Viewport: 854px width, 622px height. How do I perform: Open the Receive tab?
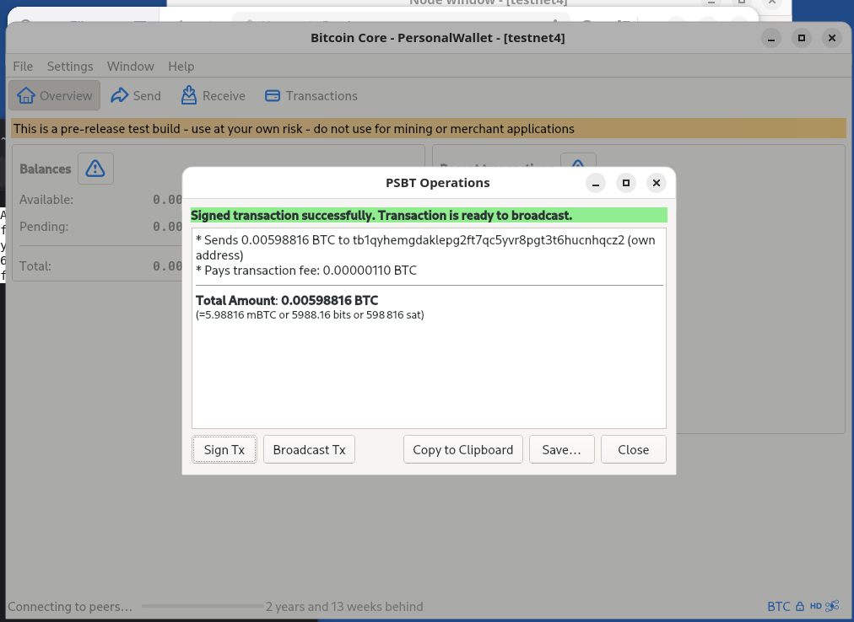click(x=213, y=96)
